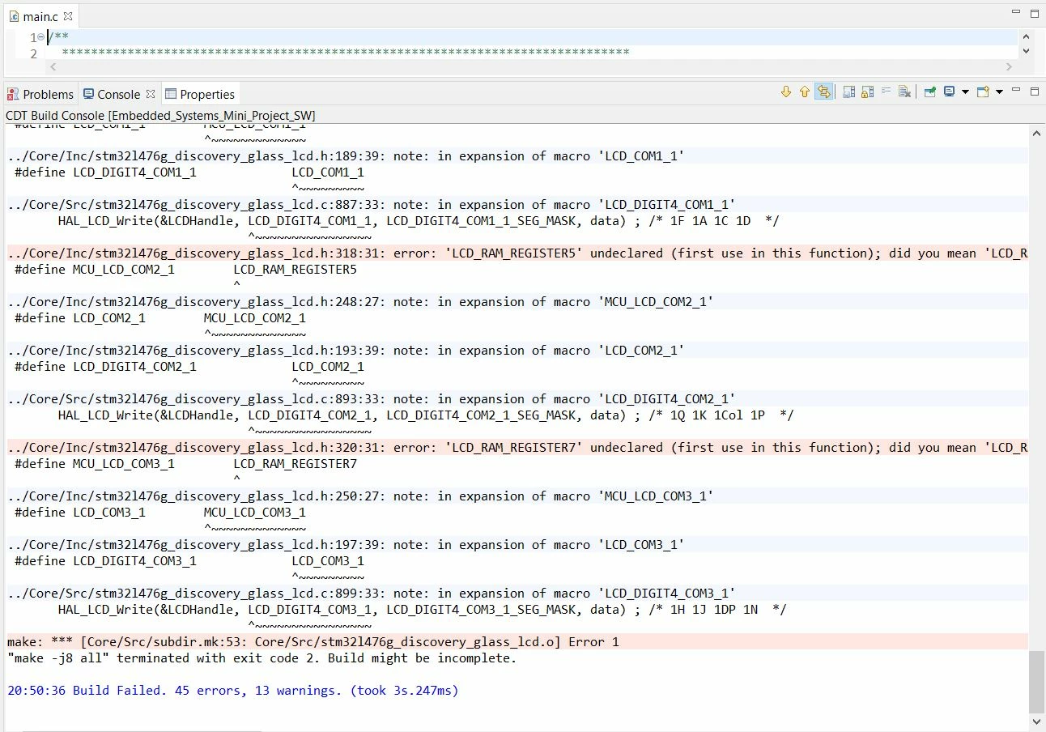Click the LCD_RAM_REGISTER5 undeclared error line
This screenshot has height=732, width=1046.
pos(517,253)
